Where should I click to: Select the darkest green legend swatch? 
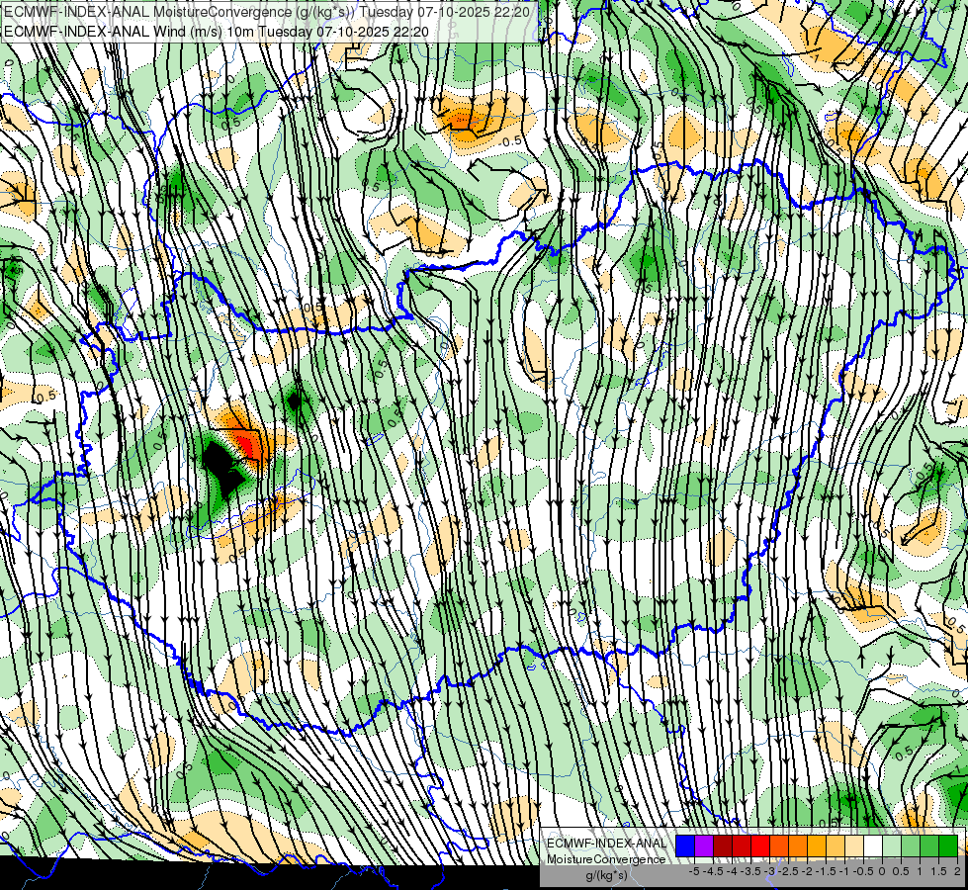coord(948,846)
